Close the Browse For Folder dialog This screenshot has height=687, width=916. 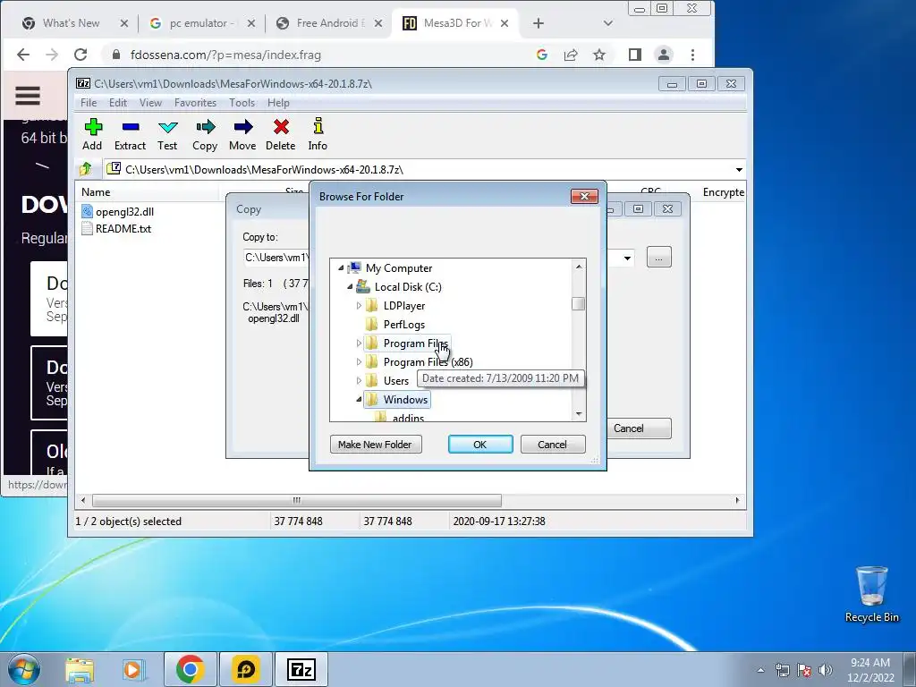click(x=584, y=196)
